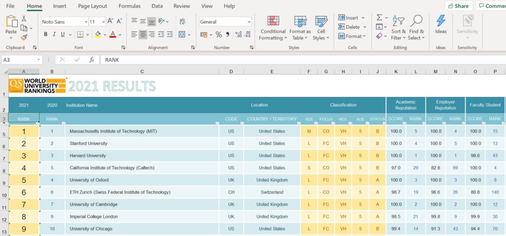Switch to the Review tab
The height and width of the screenshot is (236, 506).
pyautogui.click(x=182, y=6)
